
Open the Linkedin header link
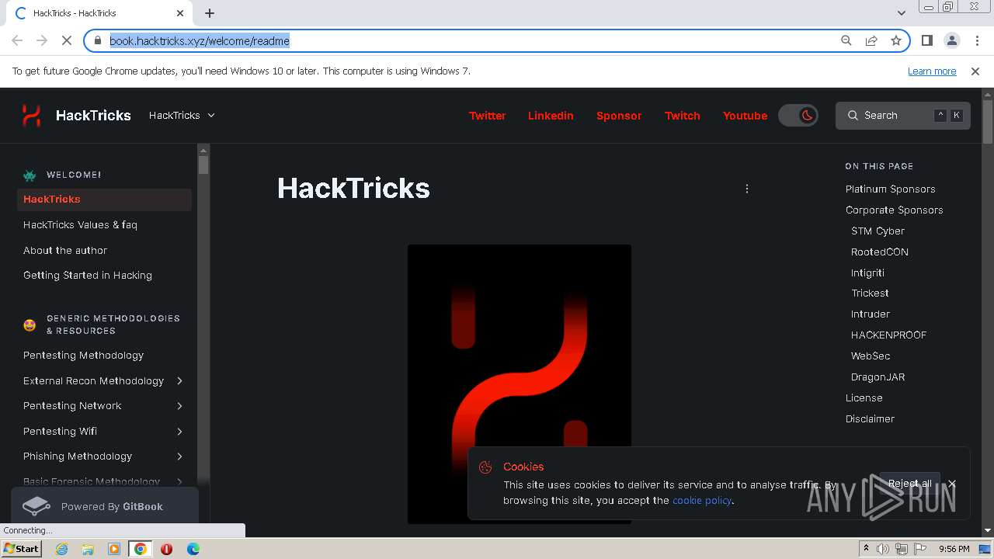[551, 116]
